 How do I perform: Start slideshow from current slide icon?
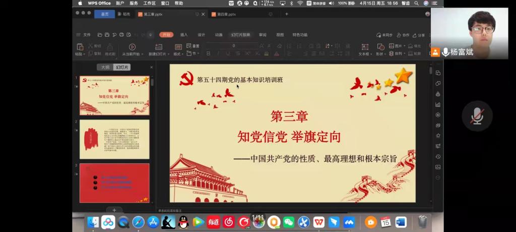(x=132, y=47)
